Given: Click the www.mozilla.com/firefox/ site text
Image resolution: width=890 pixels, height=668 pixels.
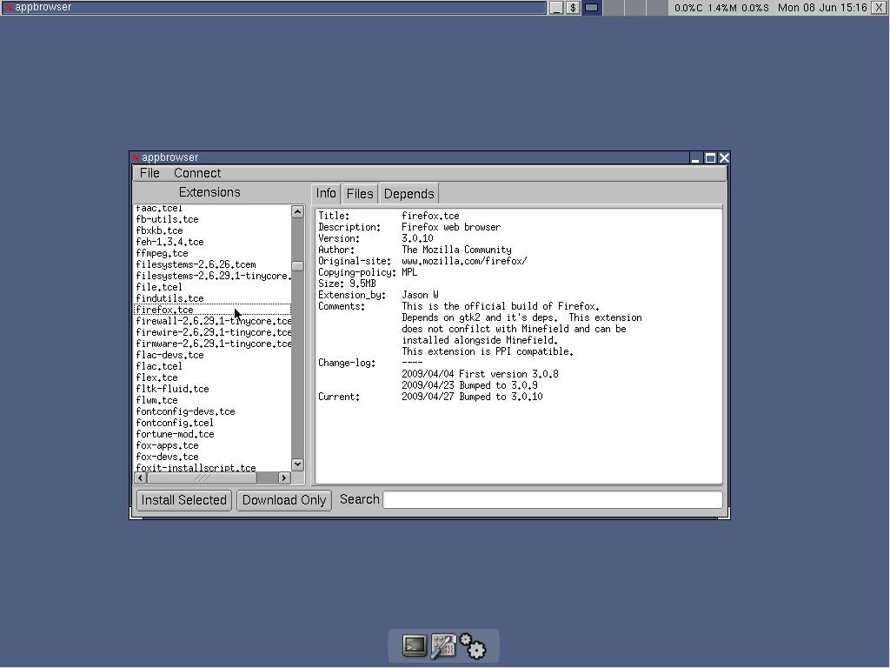Looking at the screenshot, I should coord(464,261).
